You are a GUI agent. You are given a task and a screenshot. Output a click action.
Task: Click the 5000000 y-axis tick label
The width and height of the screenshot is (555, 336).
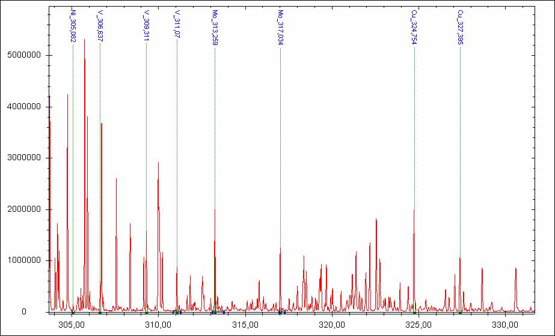click(24, 55)
